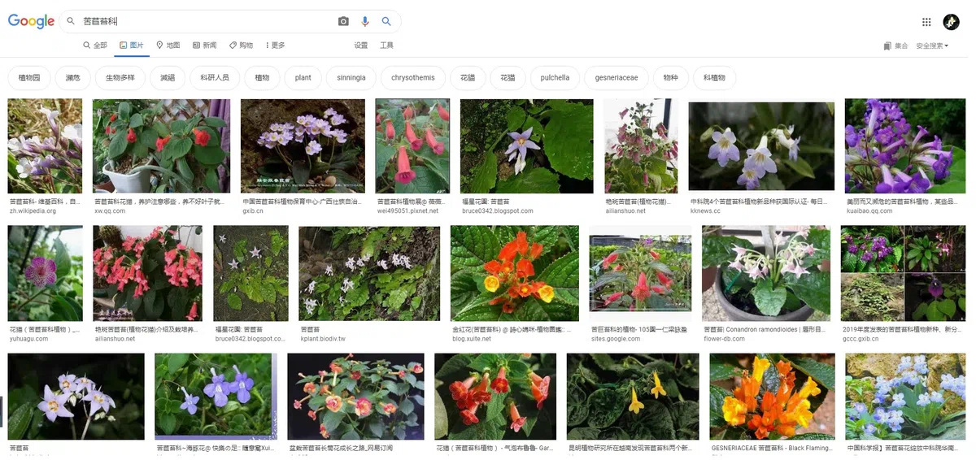Open the Google account avatar
This screenshot has width=976, height=460.
951,22
